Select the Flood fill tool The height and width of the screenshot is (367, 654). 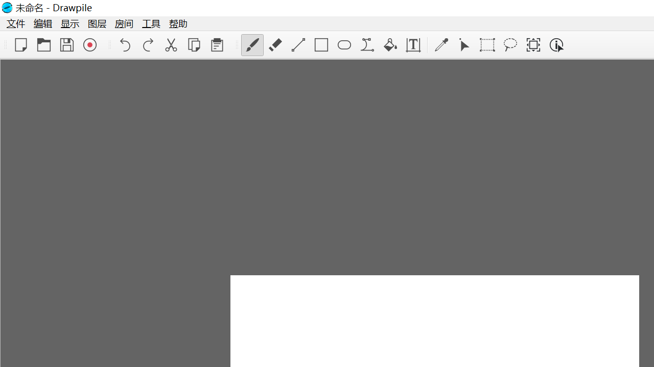tap(390, 45)
